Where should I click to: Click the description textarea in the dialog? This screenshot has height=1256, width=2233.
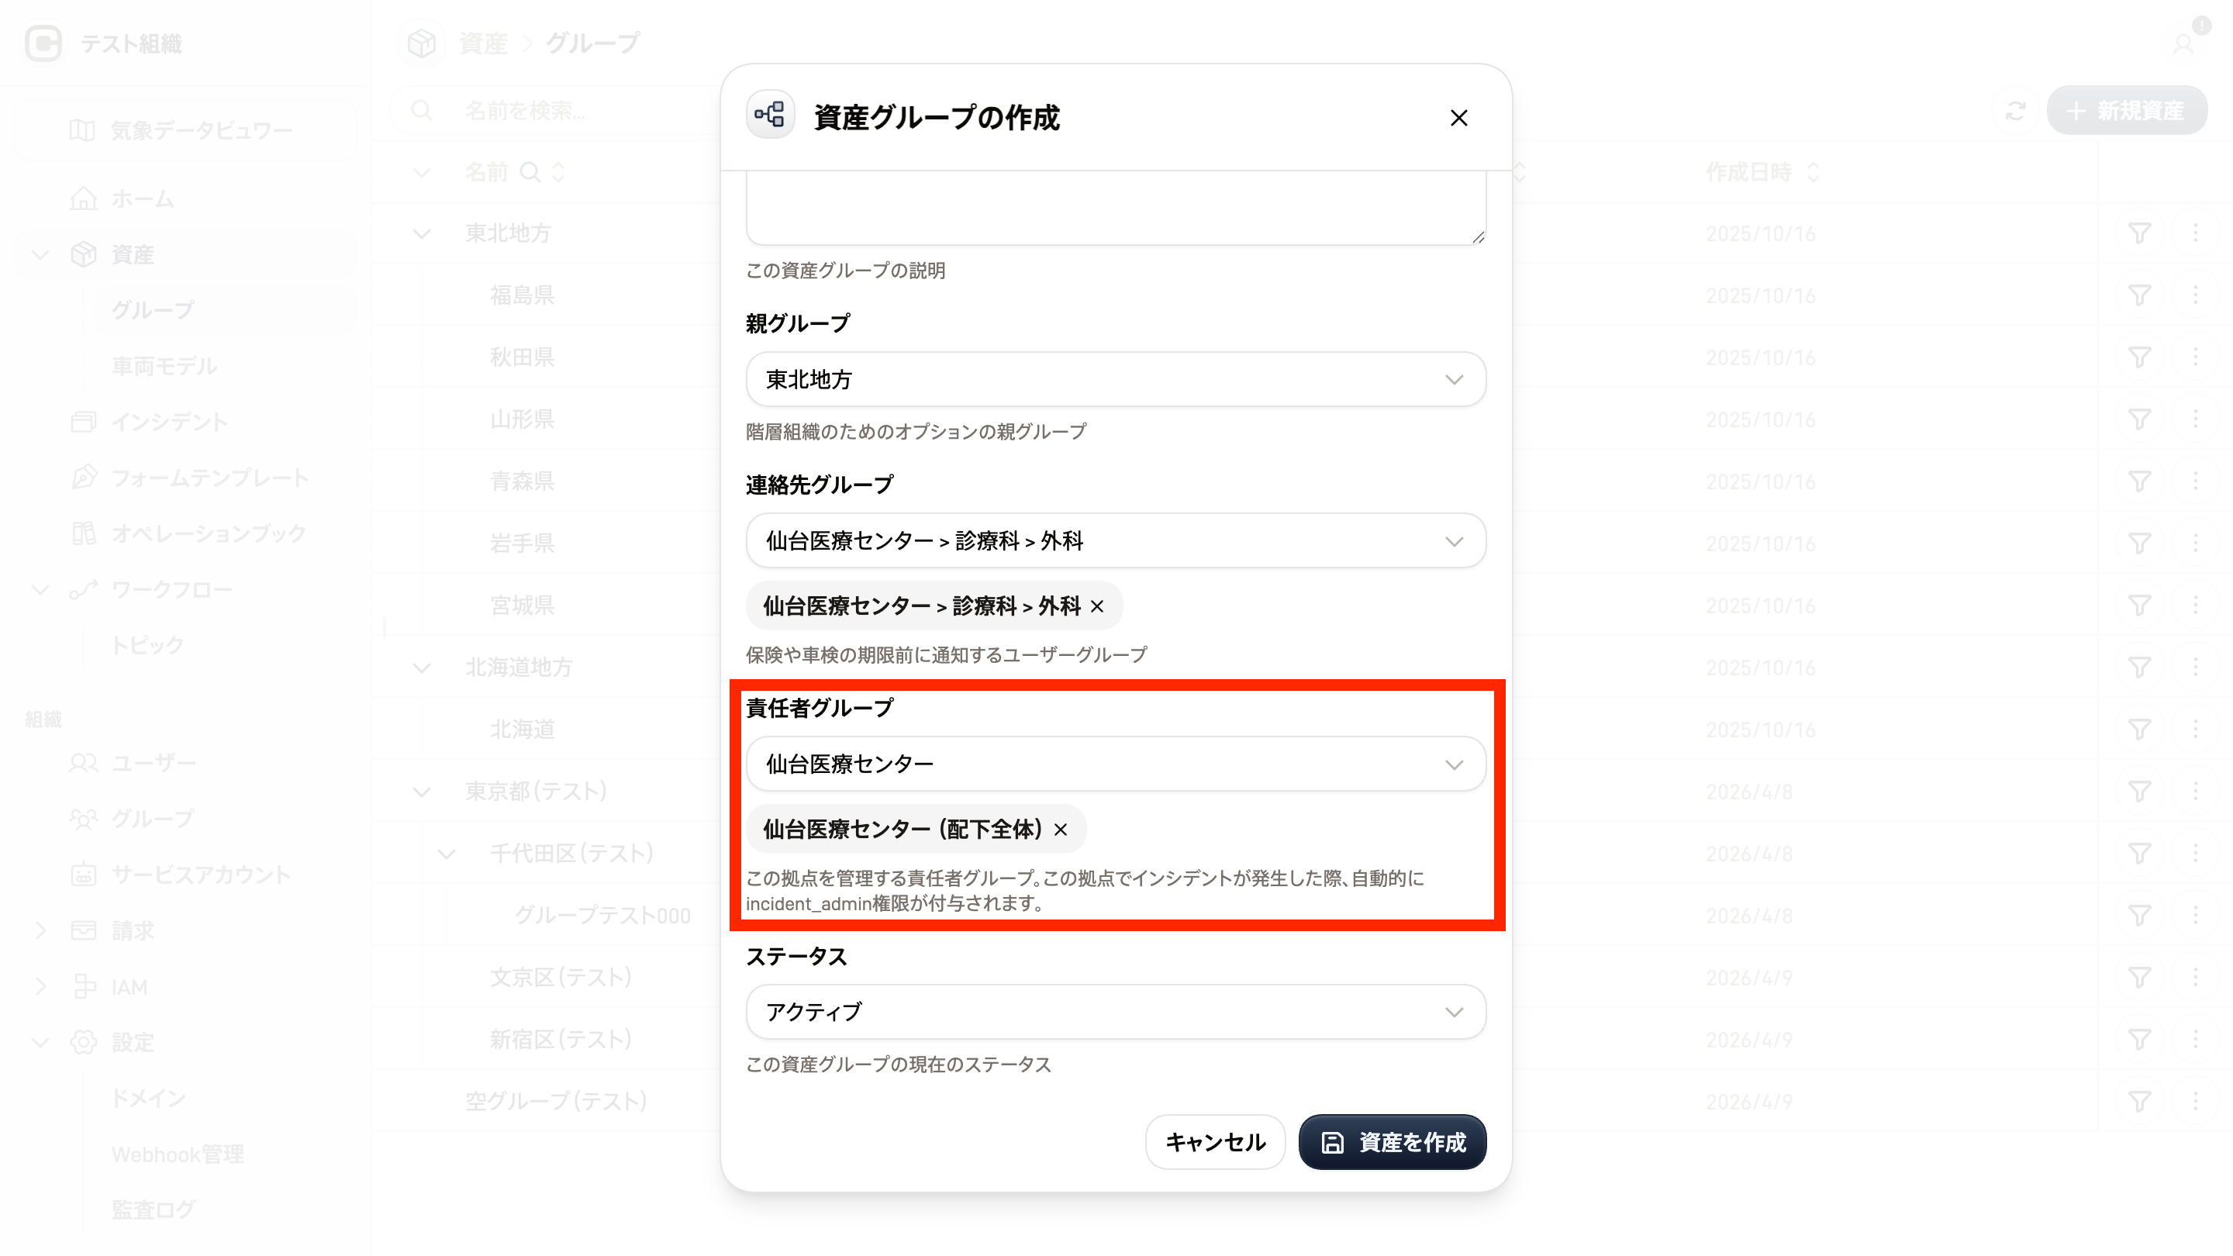(1116, 208)
